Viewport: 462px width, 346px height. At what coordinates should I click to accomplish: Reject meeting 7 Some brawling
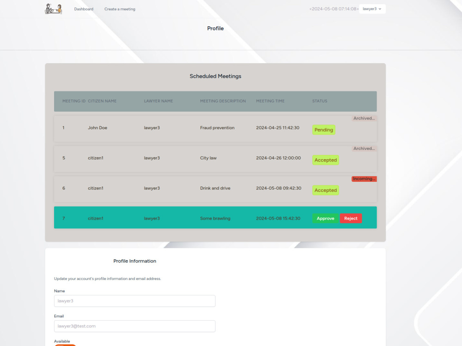coord(351,218)
